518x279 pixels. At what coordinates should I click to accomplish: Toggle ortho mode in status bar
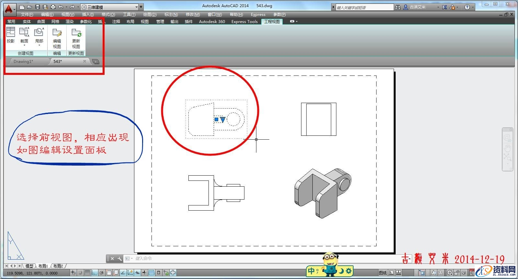(x=94, y=273)
